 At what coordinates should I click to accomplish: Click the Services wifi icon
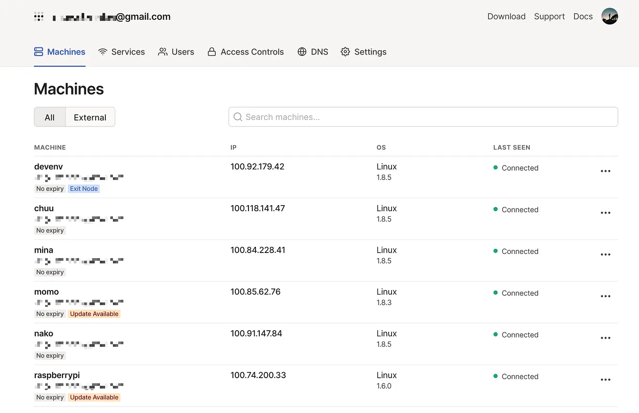[x=103, y=51]
